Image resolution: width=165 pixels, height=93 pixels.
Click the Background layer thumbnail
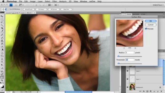[x=132, y=87]
